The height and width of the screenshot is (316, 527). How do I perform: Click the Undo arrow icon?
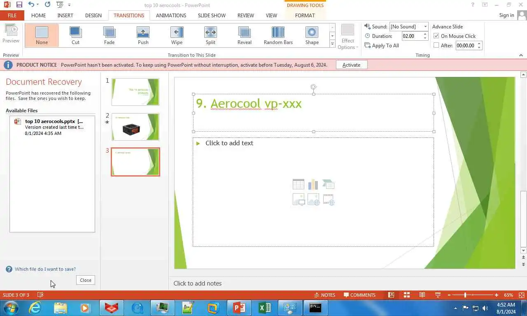tap(31, 5)
